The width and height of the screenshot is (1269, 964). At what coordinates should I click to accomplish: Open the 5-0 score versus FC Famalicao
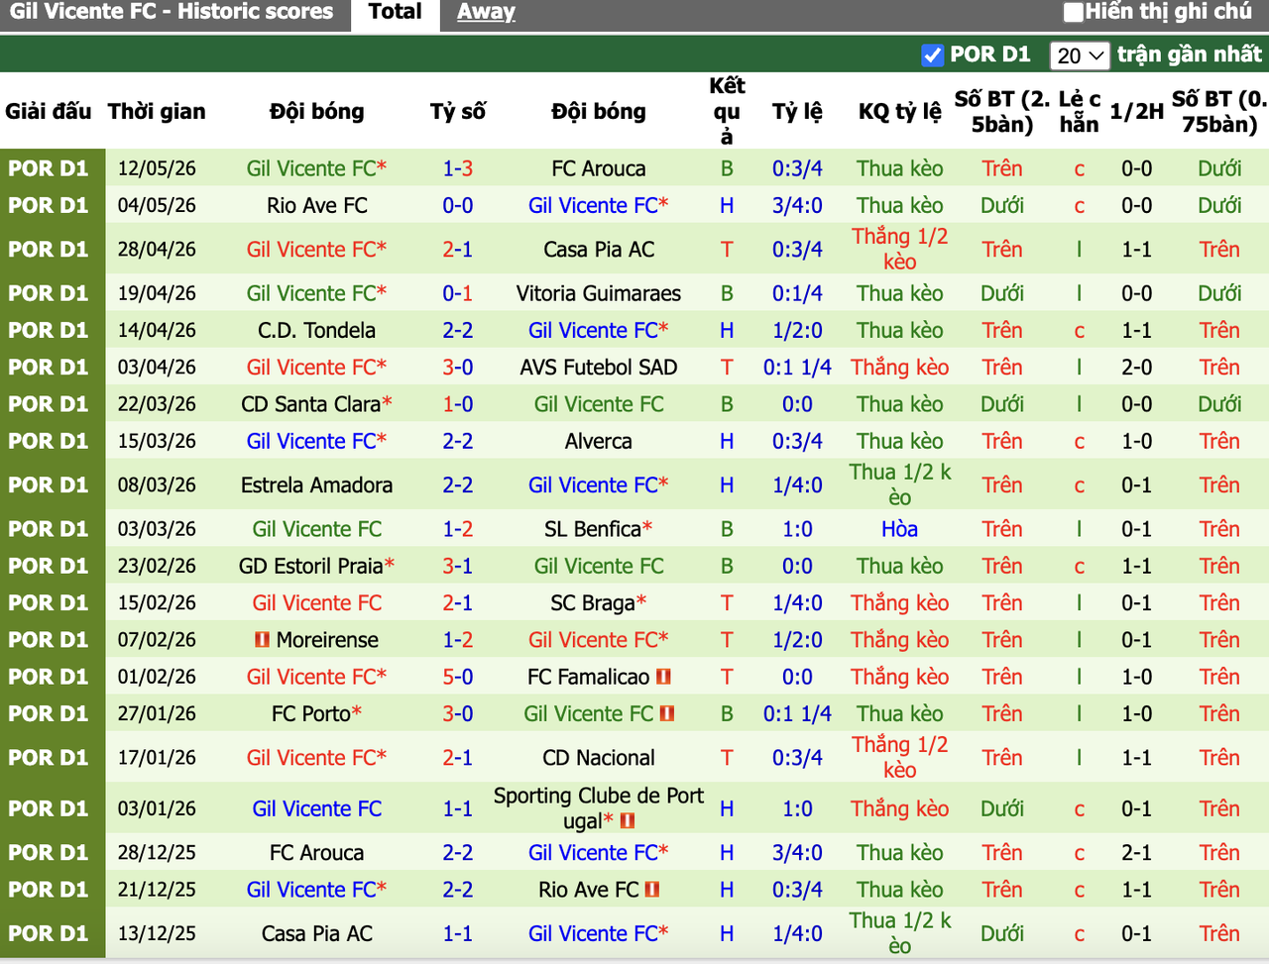(458, 677)
